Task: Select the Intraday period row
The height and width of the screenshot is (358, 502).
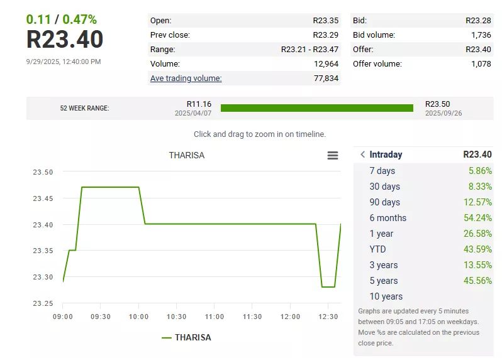Action: coord(423,155)
